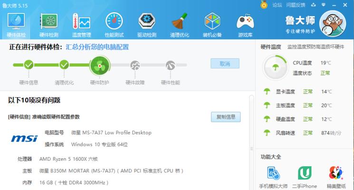This screenshot has width=354, height=190.
Task: Click the 清理优化 completed step checkmark
Action: (64, 65)
